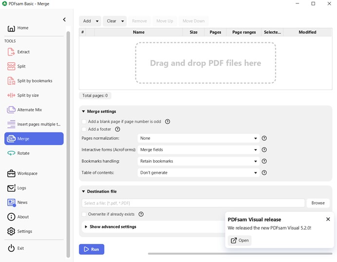Open Table of contents Don't generate dropdown
This screenshot has height=262, width=337.
[x=198, y=172]
